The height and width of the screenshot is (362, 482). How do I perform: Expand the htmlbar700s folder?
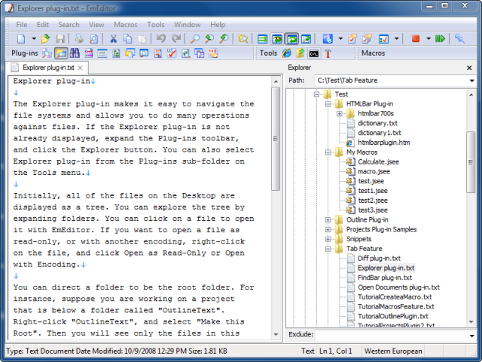click(340, 114)
